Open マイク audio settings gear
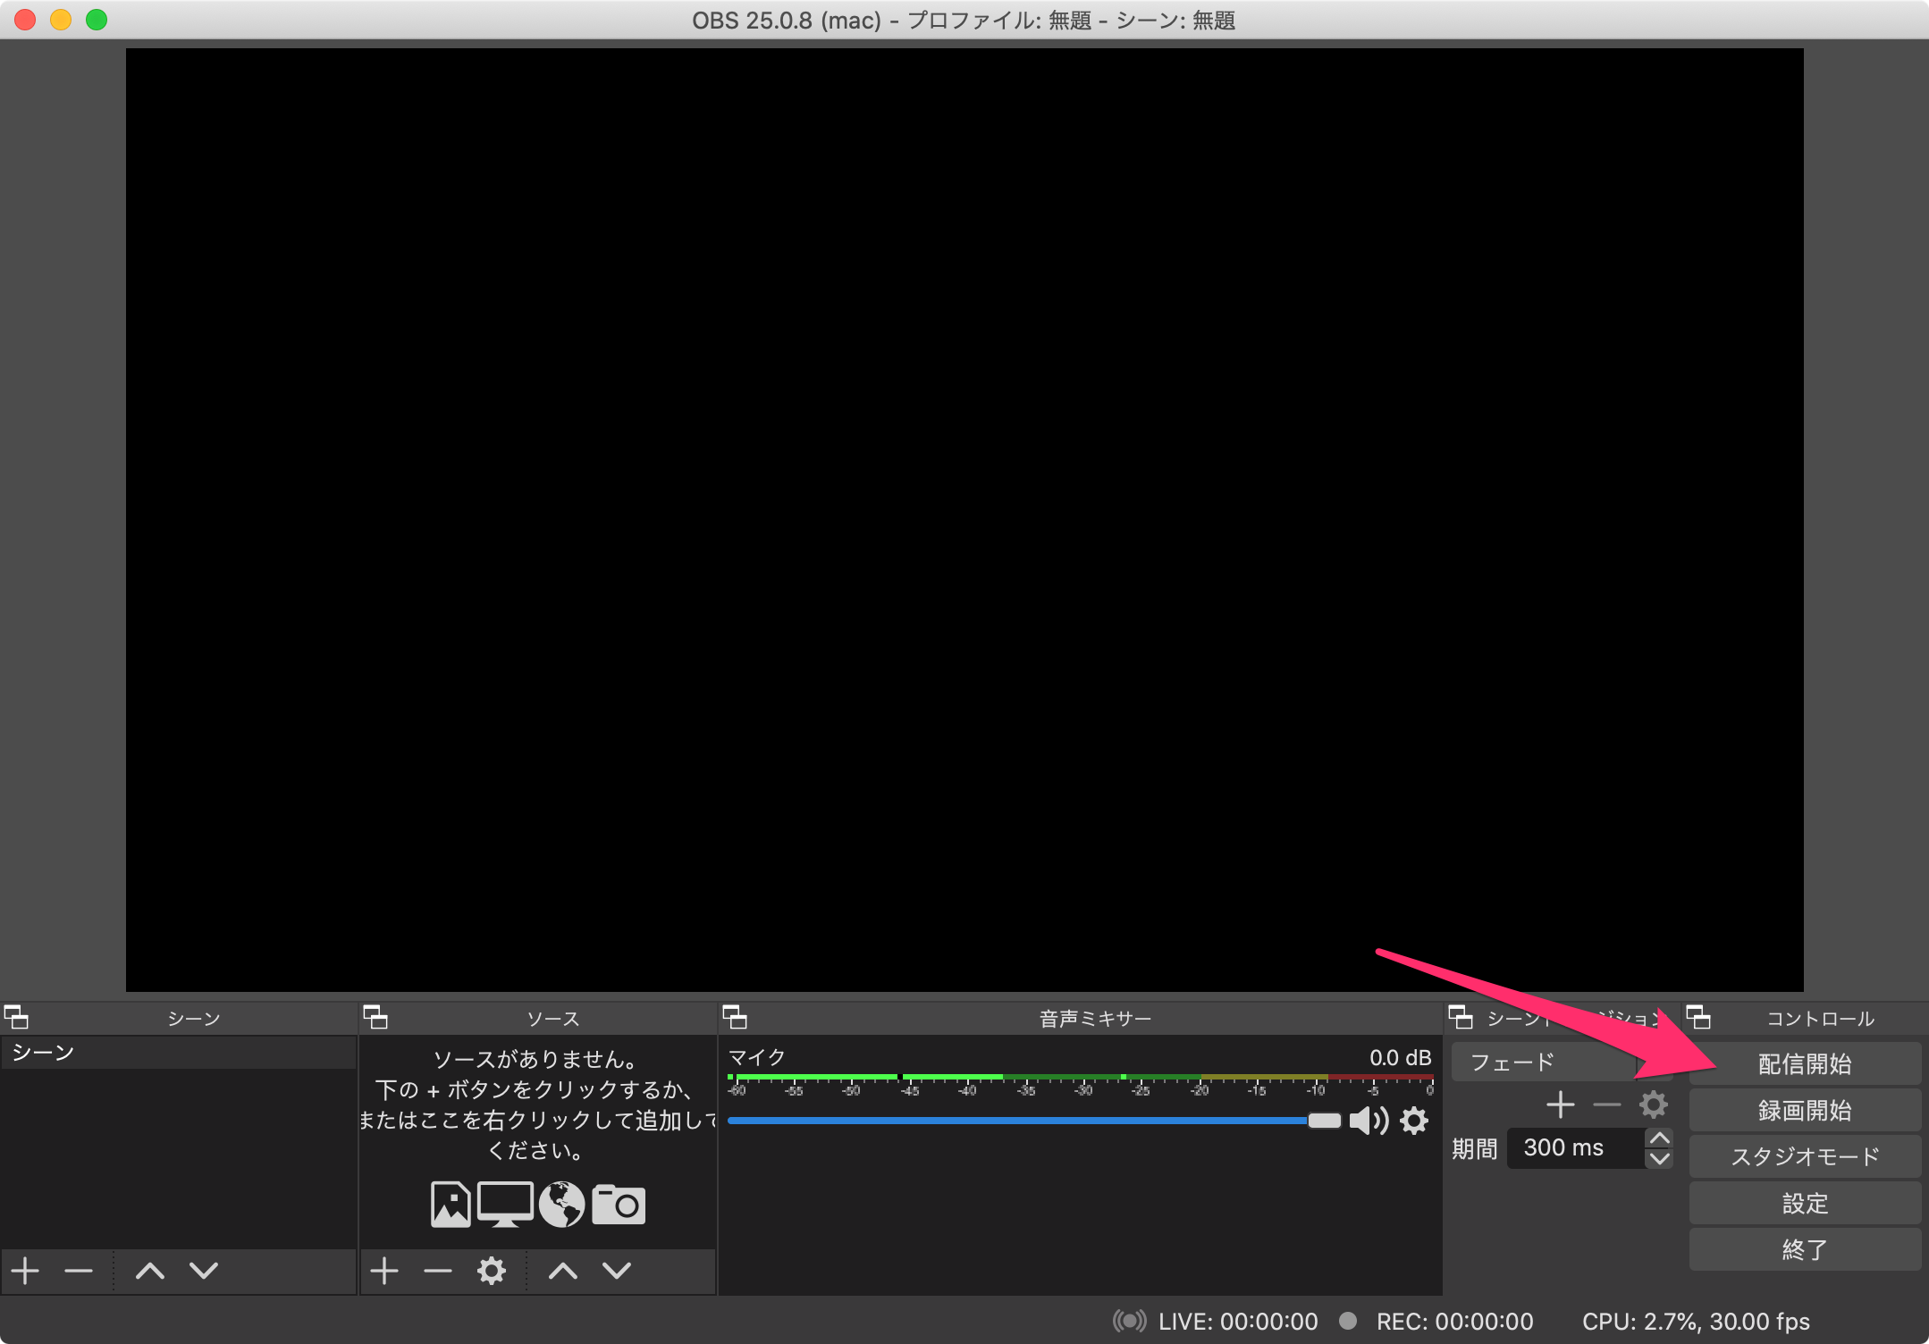 point(1414,1121)
